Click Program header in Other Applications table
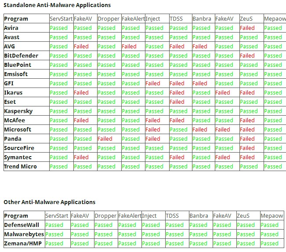This screenshot has height=252, width=286. click(x=16, y=215)
